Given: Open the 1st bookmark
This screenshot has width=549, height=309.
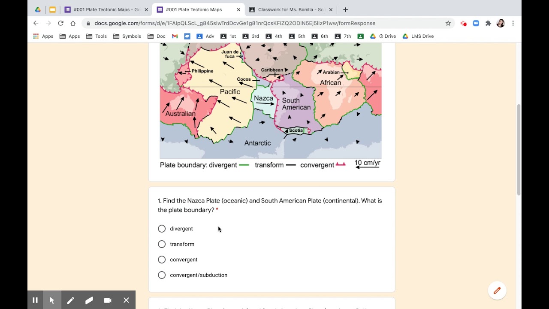Looking at the screenshot, I should pyautogui.click(x=228, y=36).
